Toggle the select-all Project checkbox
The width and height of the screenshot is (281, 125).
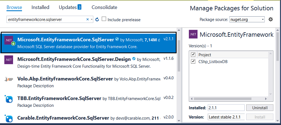(193, 55)
